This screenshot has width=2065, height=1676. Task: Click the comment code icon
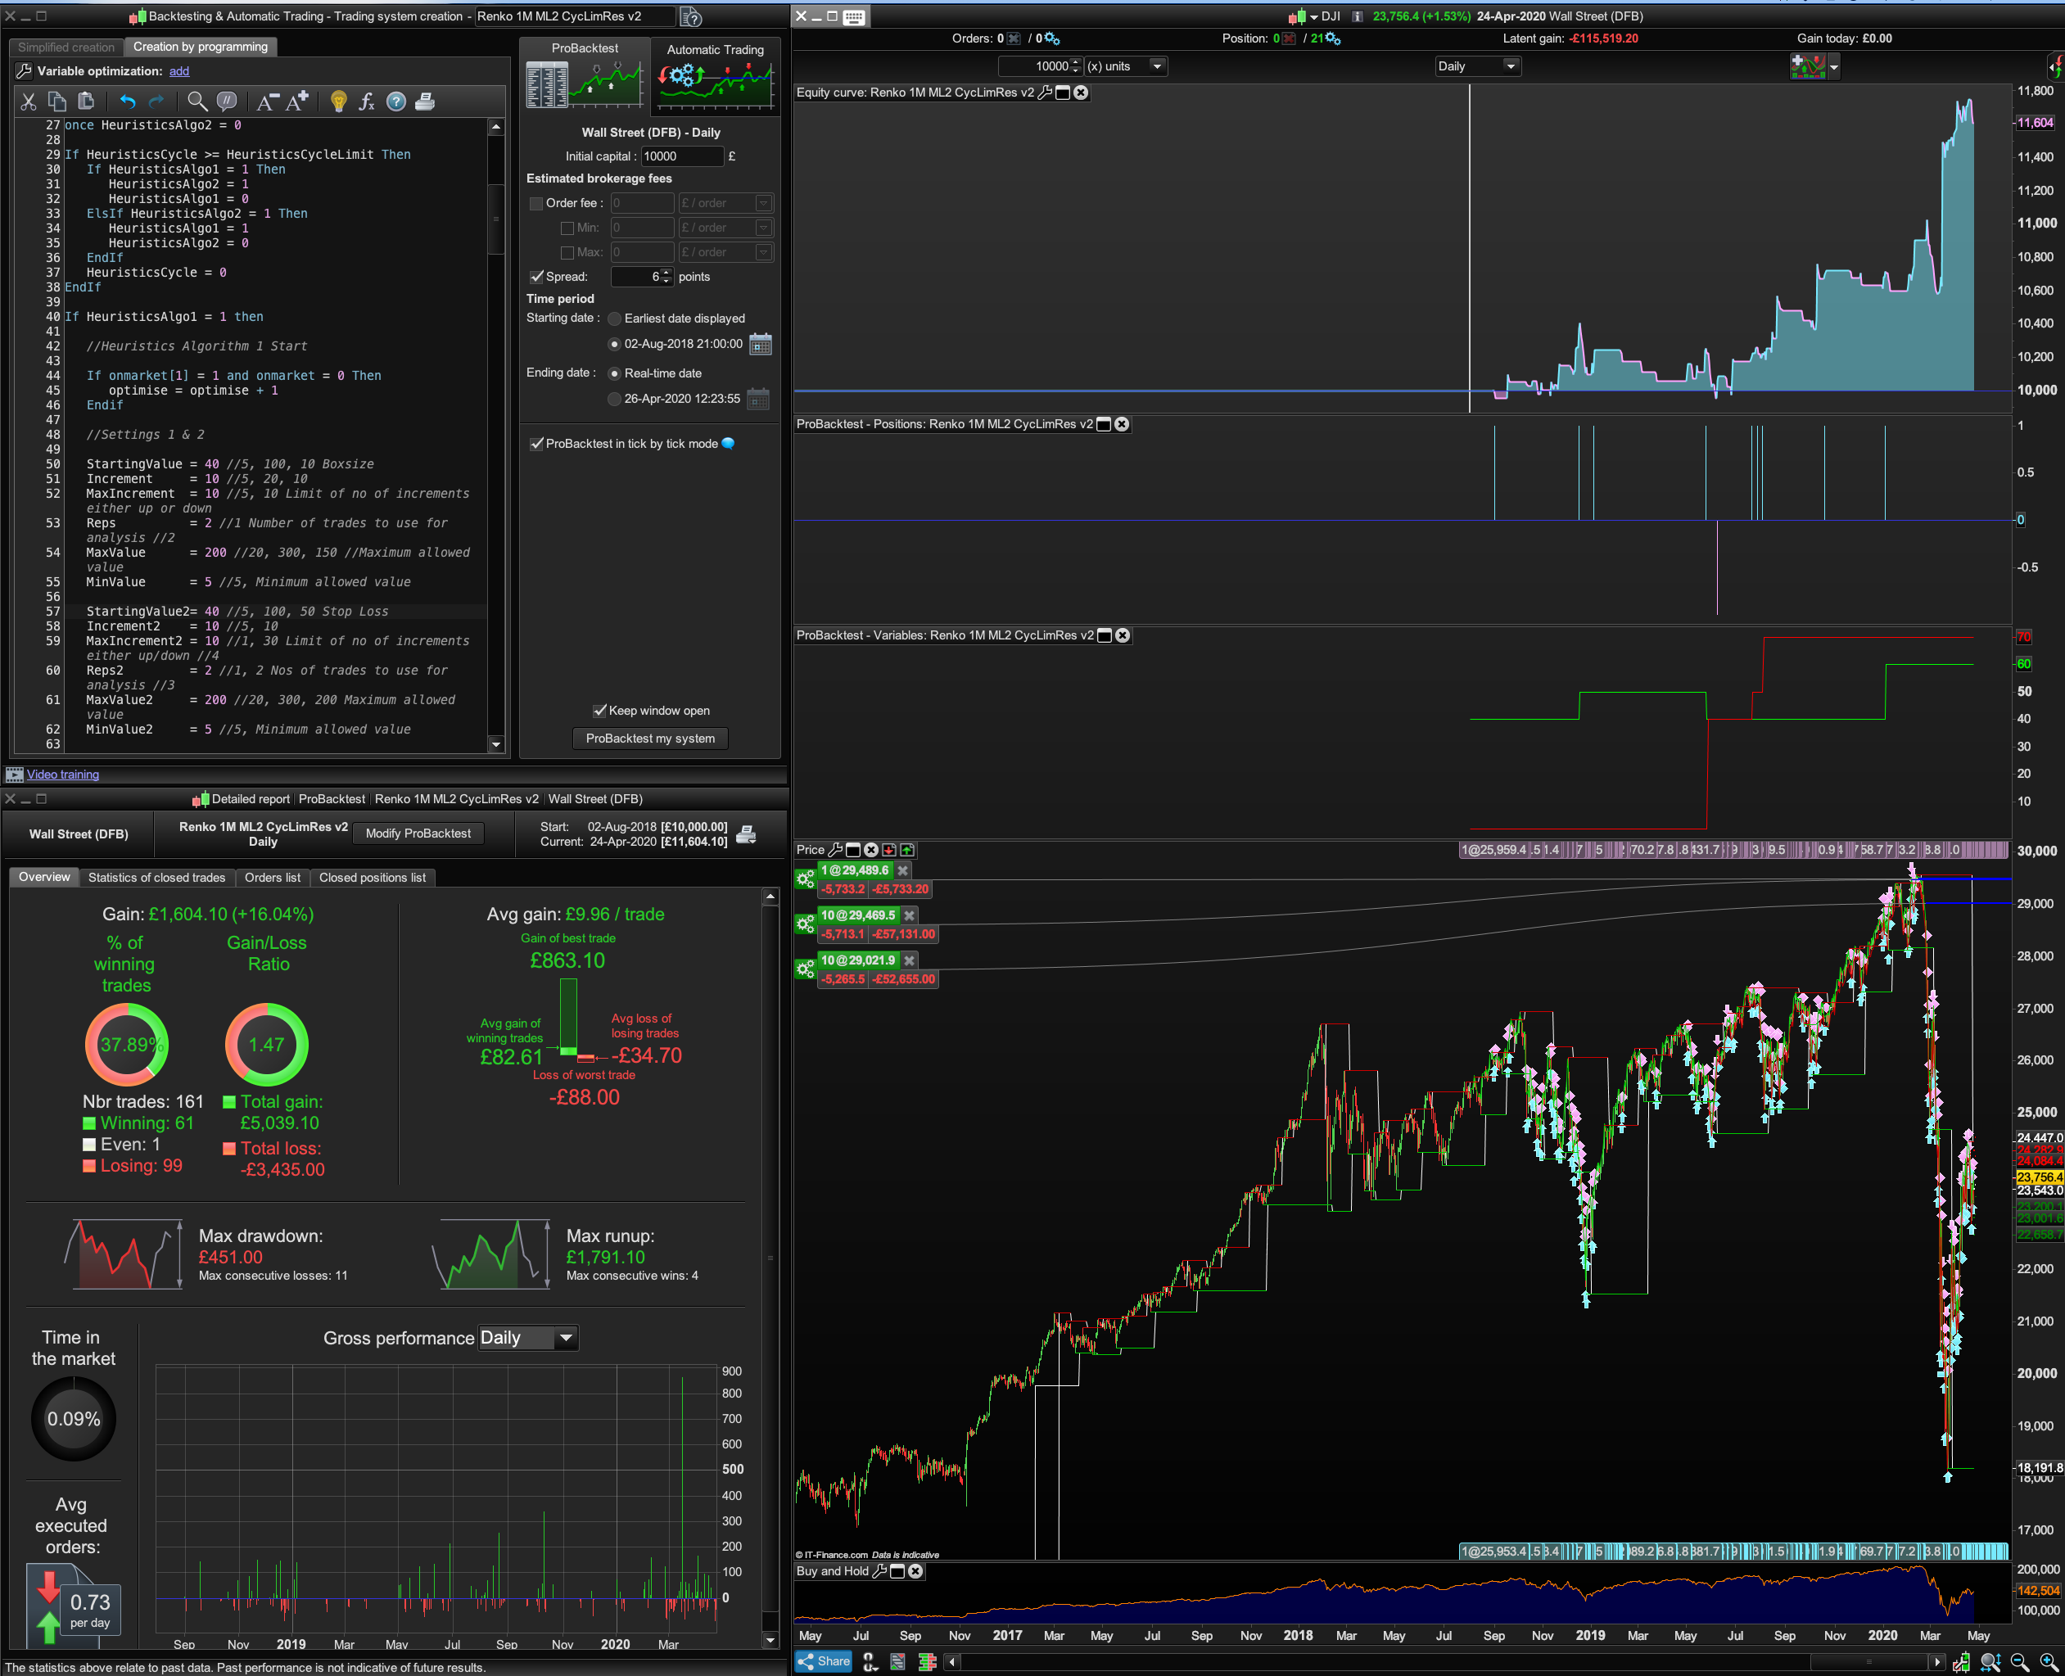click(x=227, y=102)
